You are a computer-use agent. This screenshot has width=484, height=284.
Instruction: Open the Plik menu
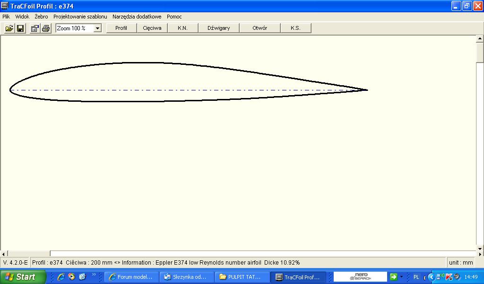tap(6, 17)
